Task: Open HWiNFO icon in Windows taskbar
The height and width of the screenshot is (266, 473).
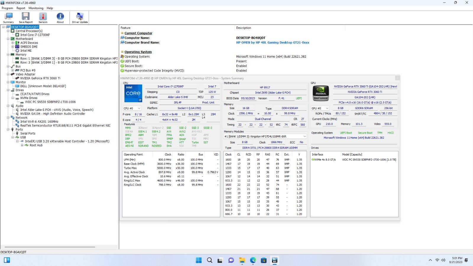Action: click(275, 260)
